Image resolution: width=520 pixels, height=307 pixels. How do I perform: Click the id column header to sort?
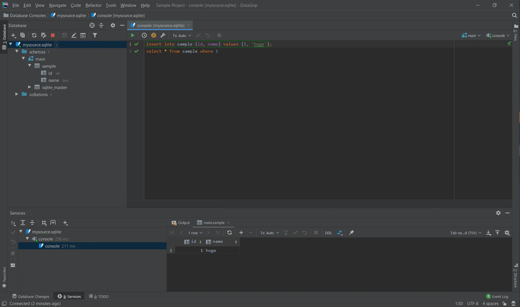[x=193, y=242]
